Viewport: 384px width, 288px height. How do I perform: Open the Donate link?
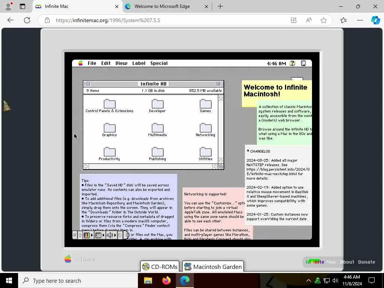366,262
